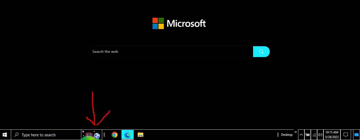
Task: Click the Microsoft logo
Action: 179,24
